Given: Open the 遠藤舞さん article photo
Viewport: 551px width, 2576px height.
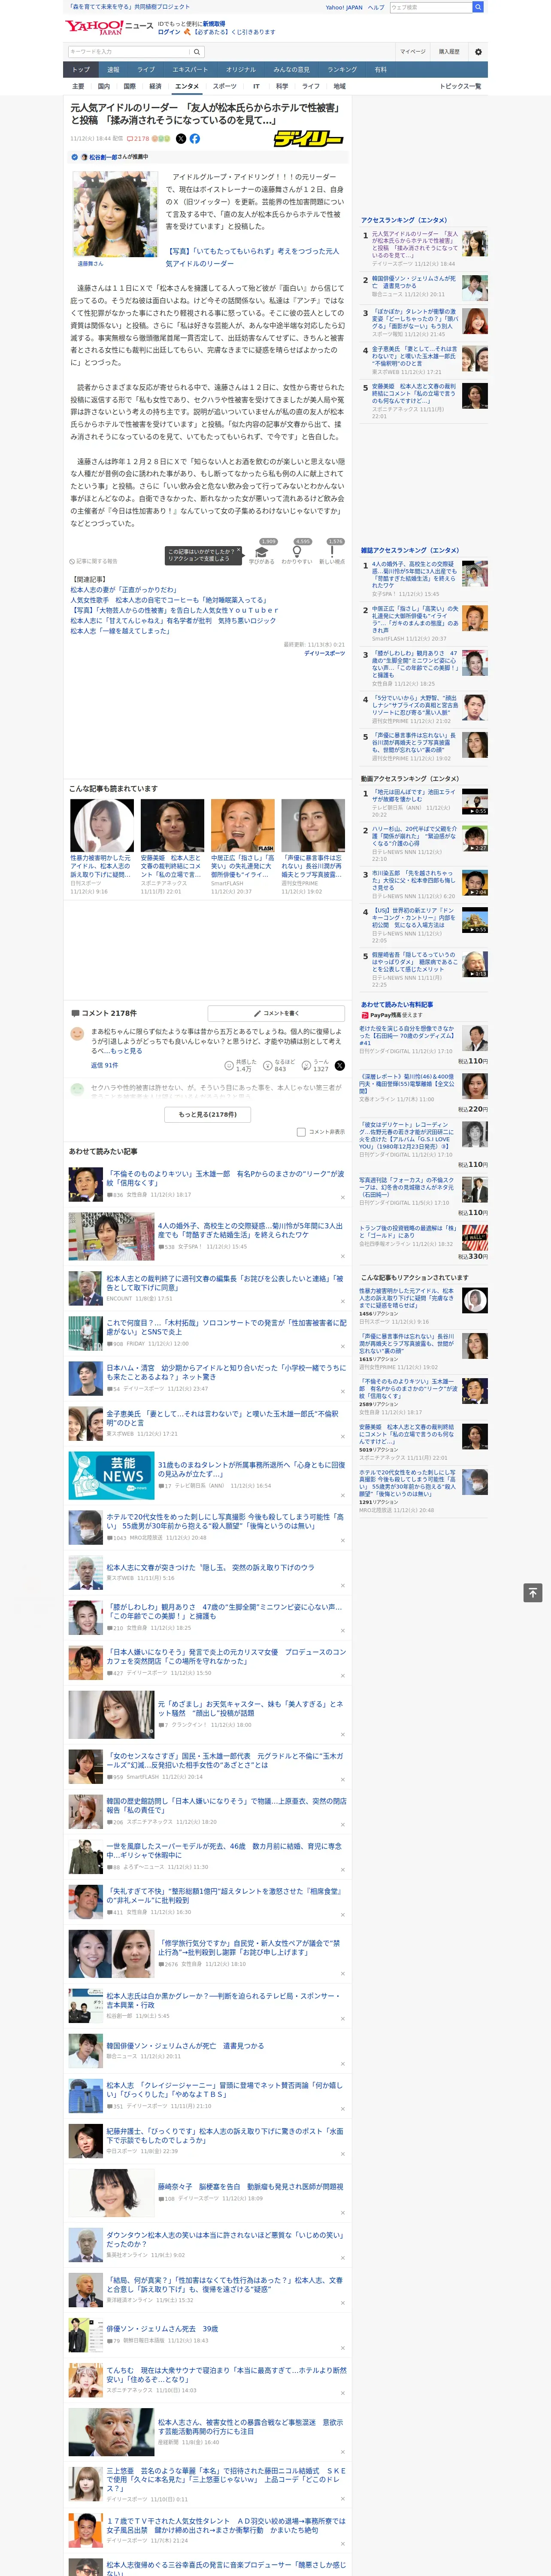Looking at the screenshot, I should point(115,214).
